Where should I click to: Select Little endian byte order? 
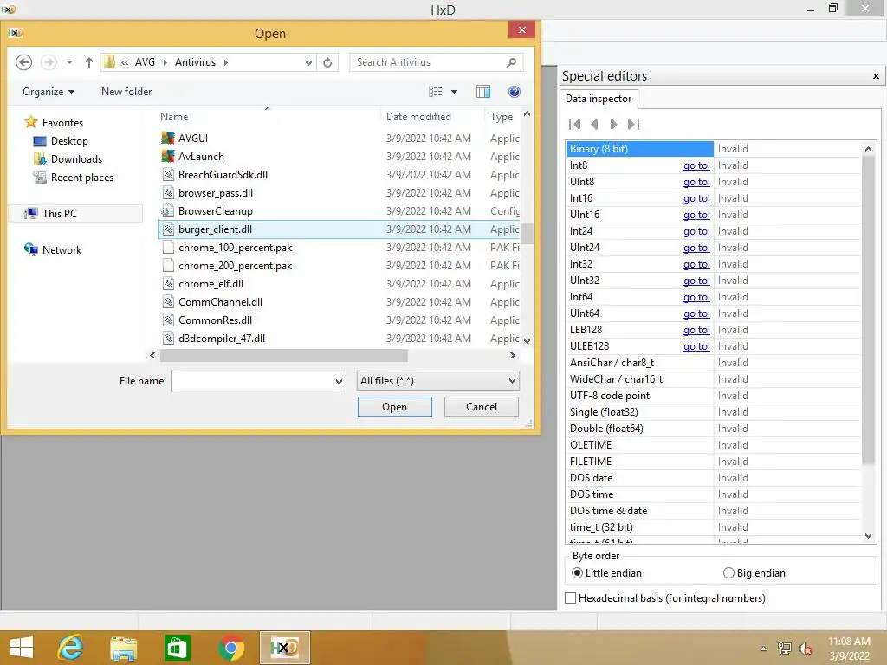point(577,573)
